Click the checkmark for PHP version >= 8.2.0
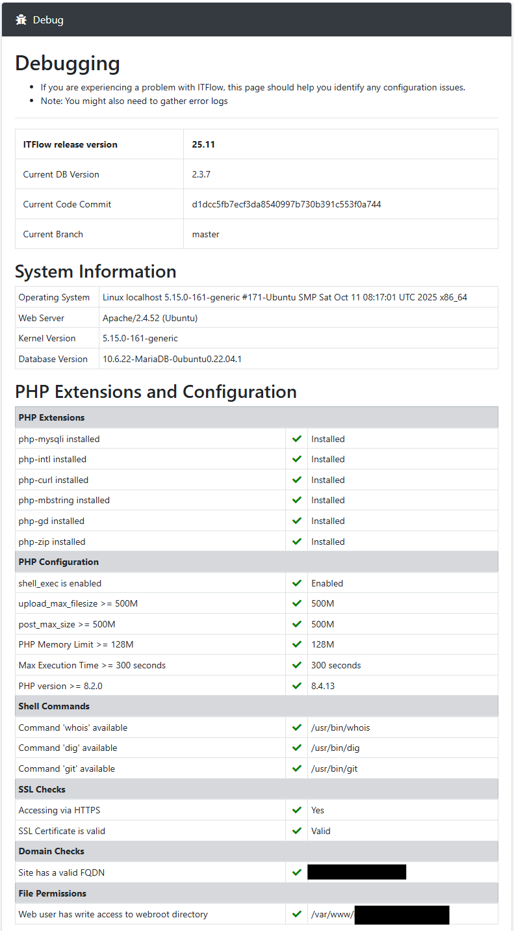The width and height of the screenshot is (514, 931). pyautogui.click(x=297, y=686)
